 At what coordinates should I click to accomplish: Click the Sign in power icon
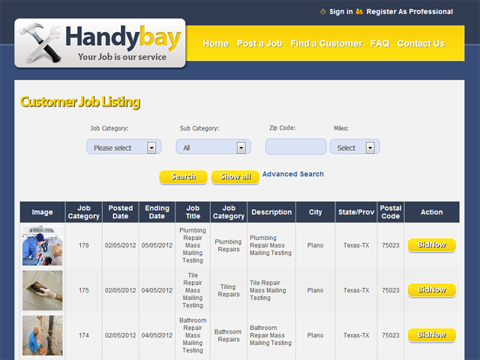point(322,12)
